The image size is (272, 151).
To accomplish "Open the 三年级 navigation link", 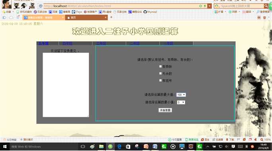I will pyautogui.click(x=101, y=43).
